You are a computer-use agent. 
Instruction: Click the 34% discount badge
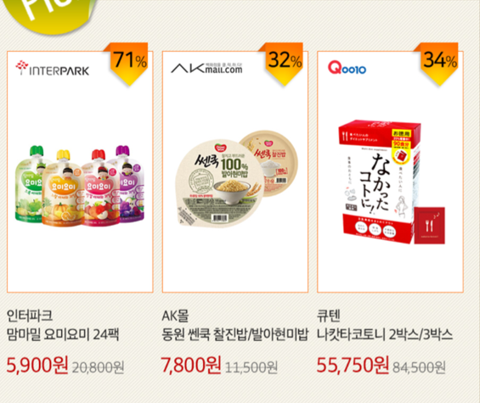coord(438,64)
